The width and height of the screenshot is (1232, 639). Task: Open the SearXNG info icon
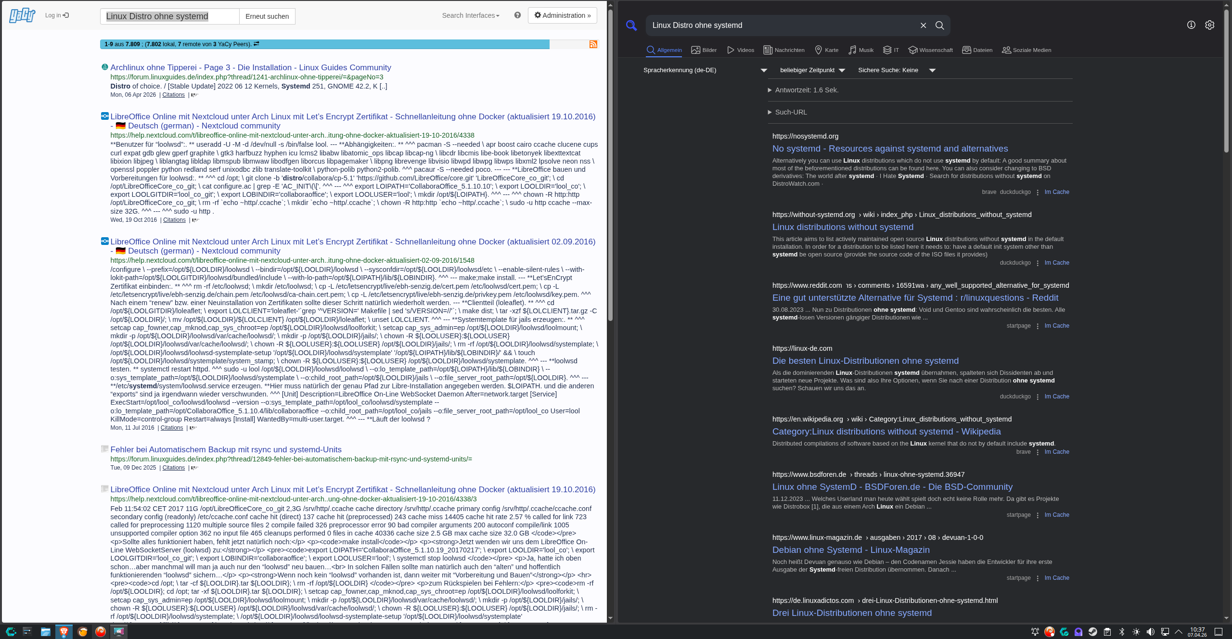click(1191, 25)
